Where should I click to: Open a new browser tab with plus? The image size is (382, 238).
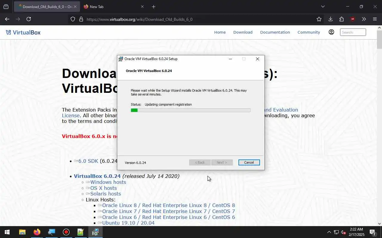coord(153,7)
